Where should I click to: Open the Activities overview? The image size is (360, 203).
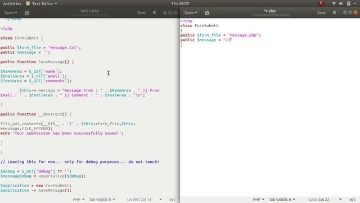pos(12,3)
